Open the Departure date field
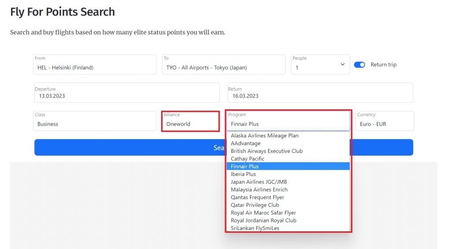 (x=127, y=93)
